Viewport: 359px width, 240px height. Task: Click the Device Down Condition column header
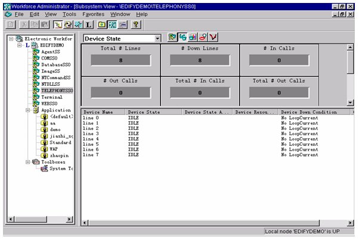point(309,111)
